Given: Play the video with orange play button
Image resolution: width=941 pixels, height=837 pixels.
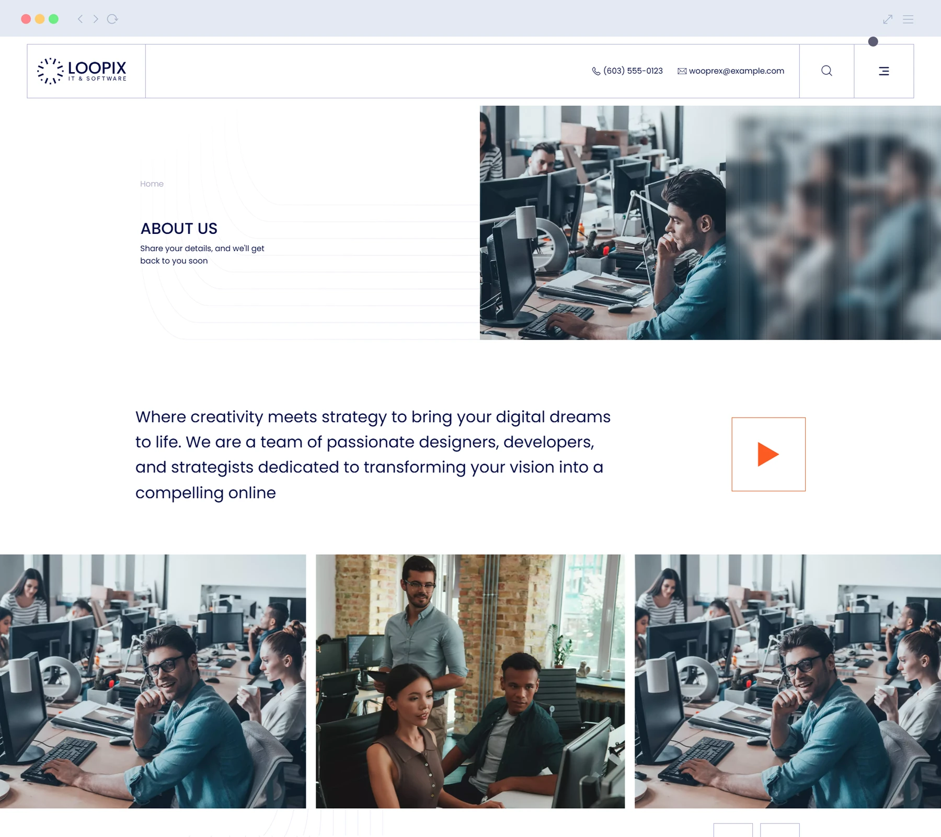Looking at the screenshot, I should pos(768,454).
